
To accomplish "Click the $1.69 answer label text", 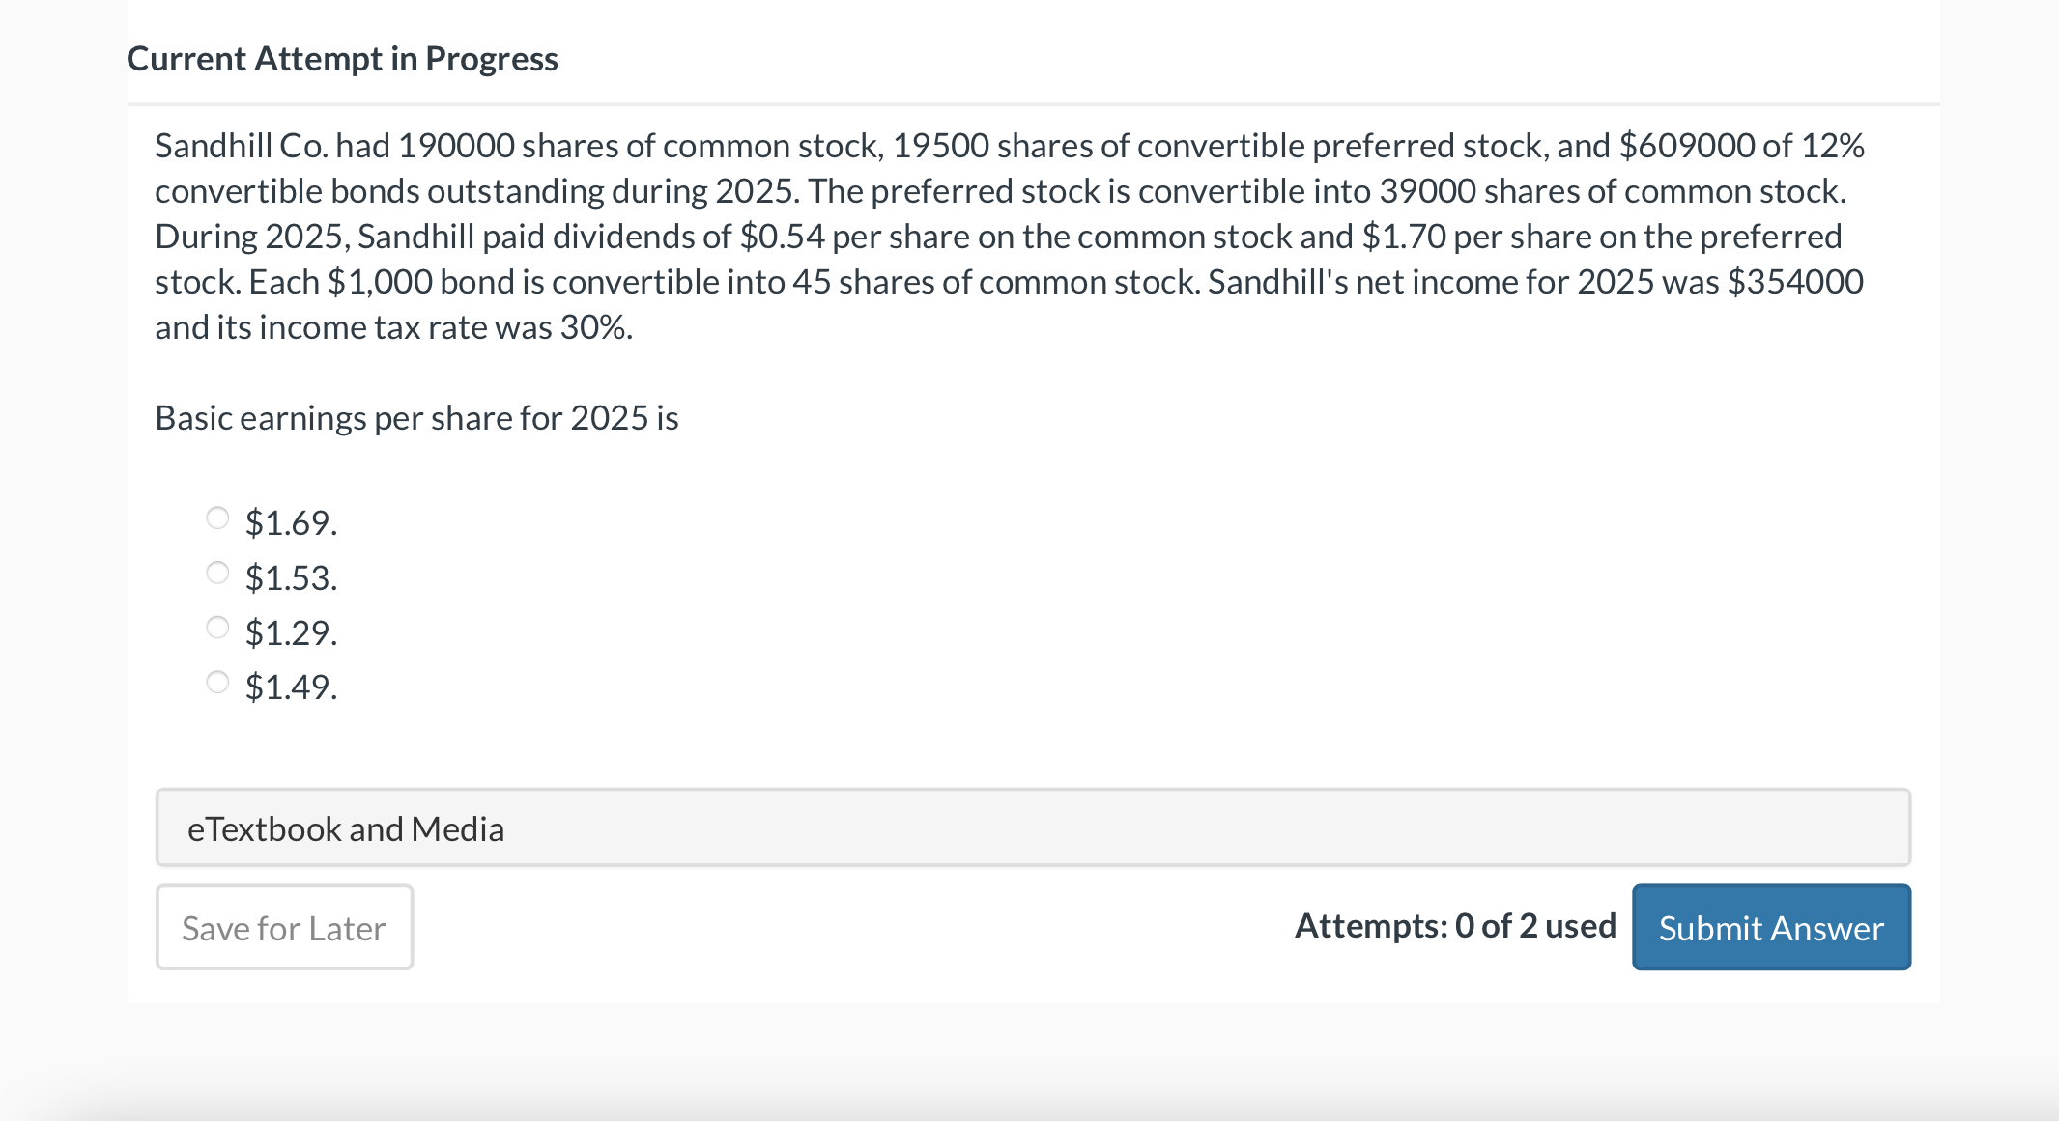I will [289, 522].
